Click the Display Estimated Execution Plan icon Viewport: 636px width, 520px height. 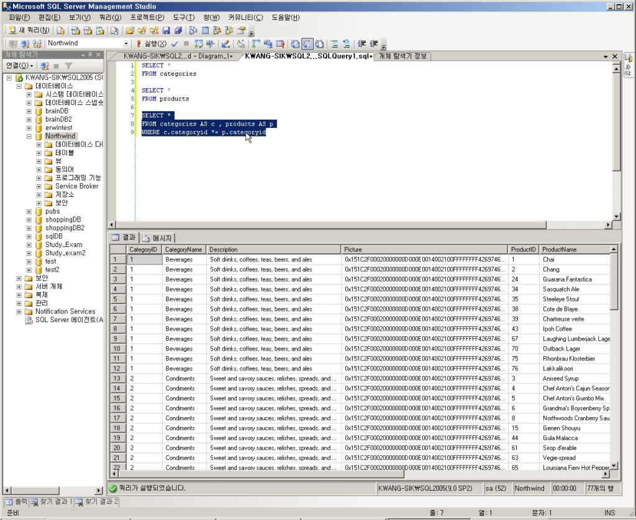point(199,43)
